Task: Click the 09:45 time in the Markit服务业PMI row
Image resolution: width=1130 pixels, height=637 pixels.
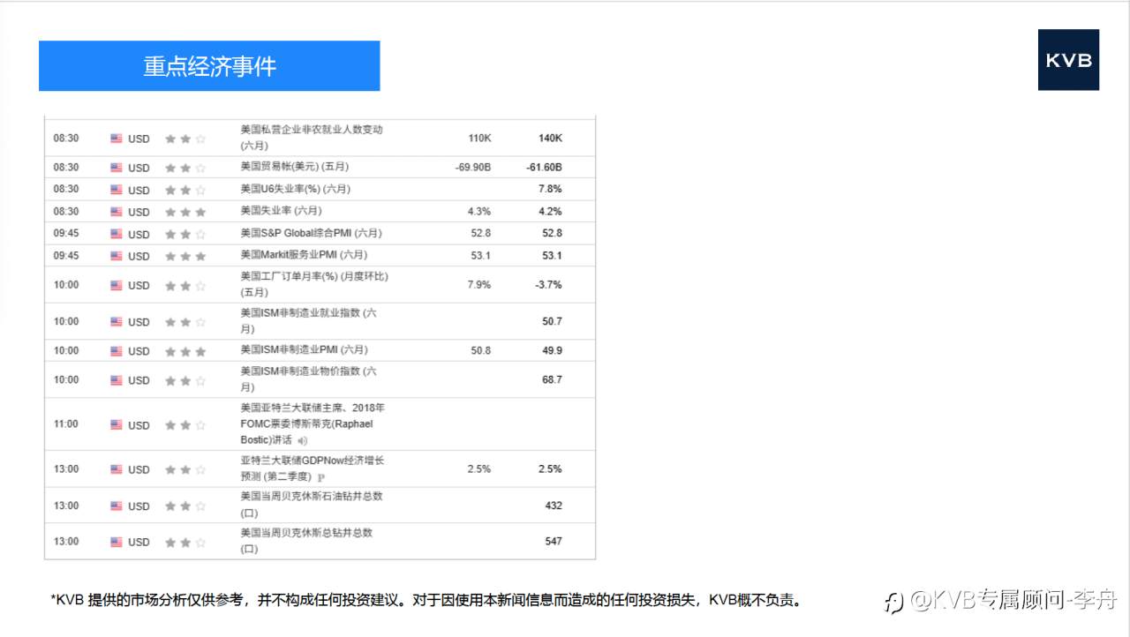Action: [x=66, y=256]
